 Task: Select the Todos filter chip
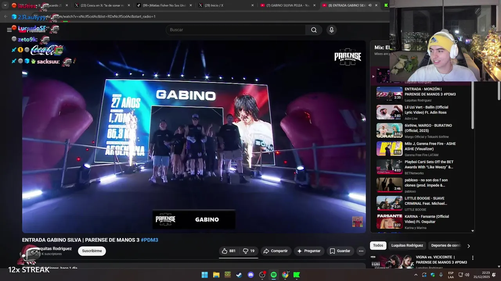(378, 245)
